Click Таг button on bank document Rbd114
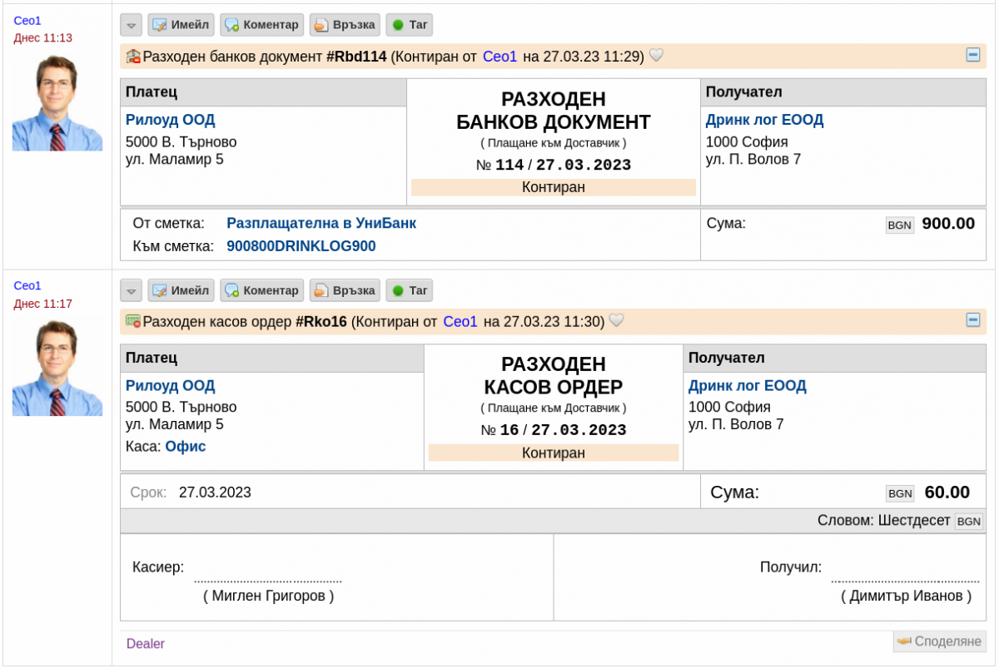Viewport: 999px width, 668px height. 409,25
